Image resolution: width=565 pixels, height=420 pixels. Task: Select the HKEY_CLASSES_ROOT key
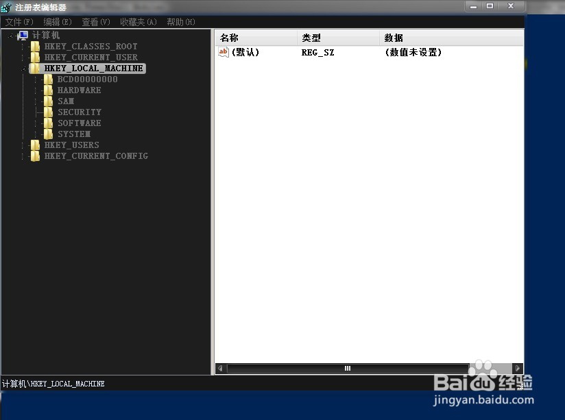pos(91,47)
